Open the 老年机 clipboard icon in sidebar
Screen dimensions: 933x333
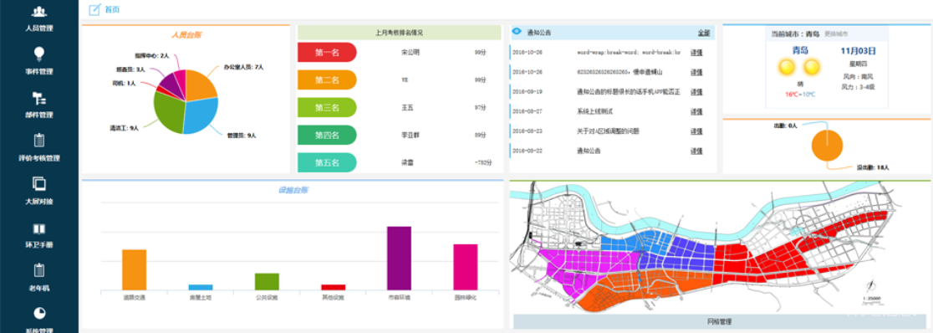click(x=39, y=270)
